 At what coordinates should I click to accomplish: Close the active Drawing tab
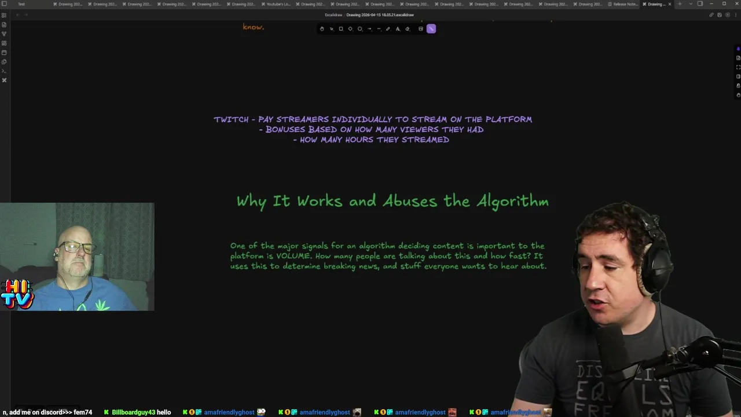click(x=670, y=4)
